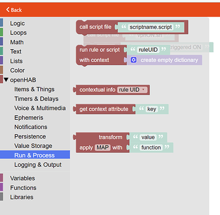Open dictionary block gear settings icon
Image resolution: width=220 pixels, height=215 pixels.
point(134,60)
